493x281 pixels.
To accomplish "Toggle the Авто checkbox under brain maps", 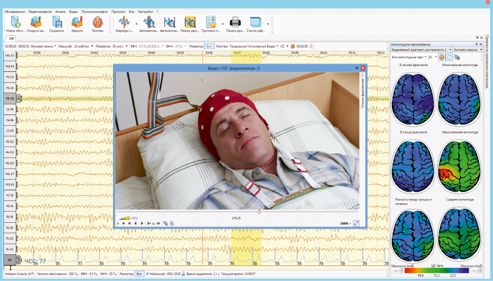I will (434, 266).
